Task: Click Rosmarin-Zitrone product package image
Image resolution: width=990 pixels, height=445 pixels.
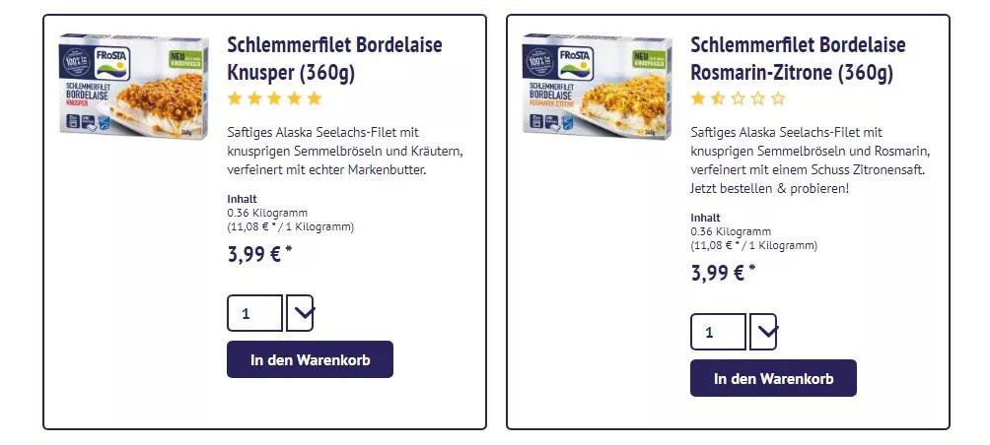Action: pyautogui.click(x=598, y=86)
